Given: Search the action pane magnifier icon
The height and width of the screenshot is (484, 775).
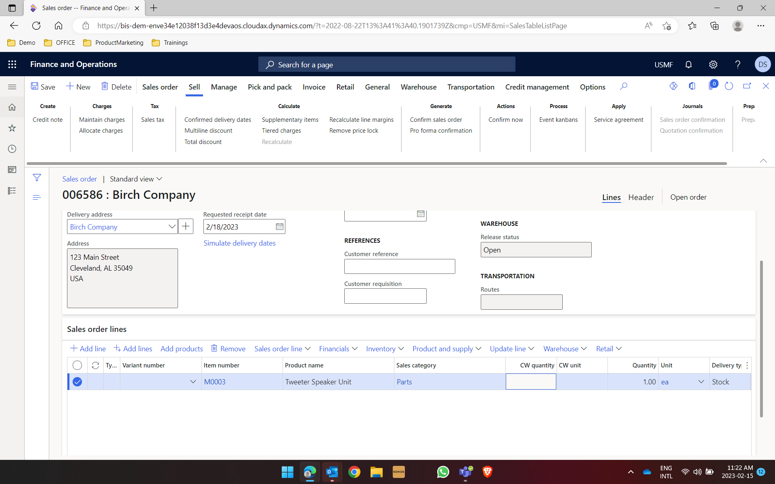Looking at the screenshot, I should pos(624,86).
